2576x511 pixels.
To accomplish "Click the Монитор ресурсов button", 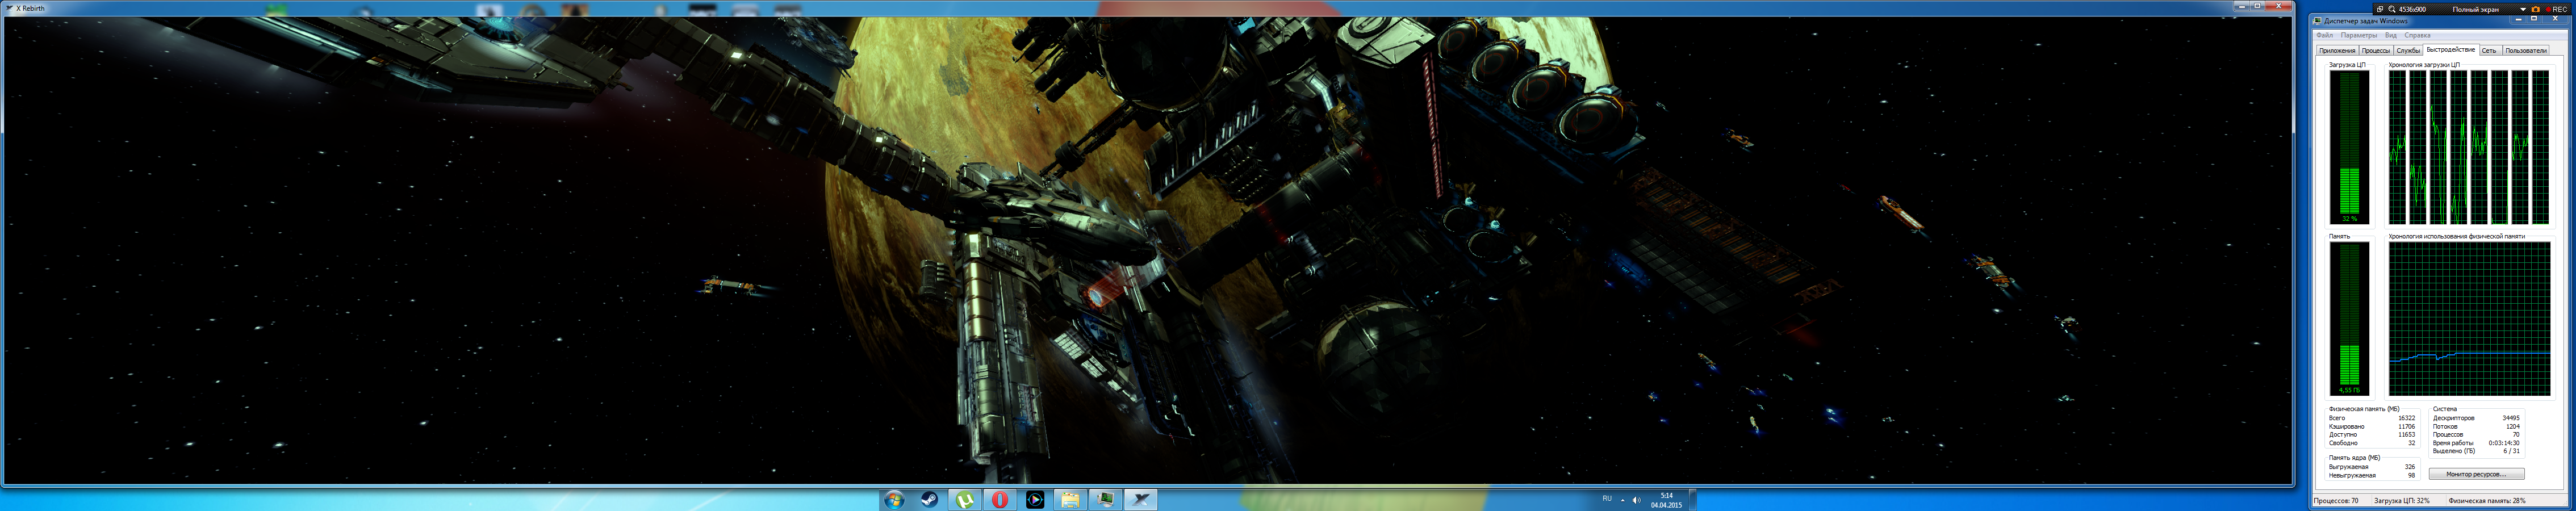I will (x=2476, y=474).
